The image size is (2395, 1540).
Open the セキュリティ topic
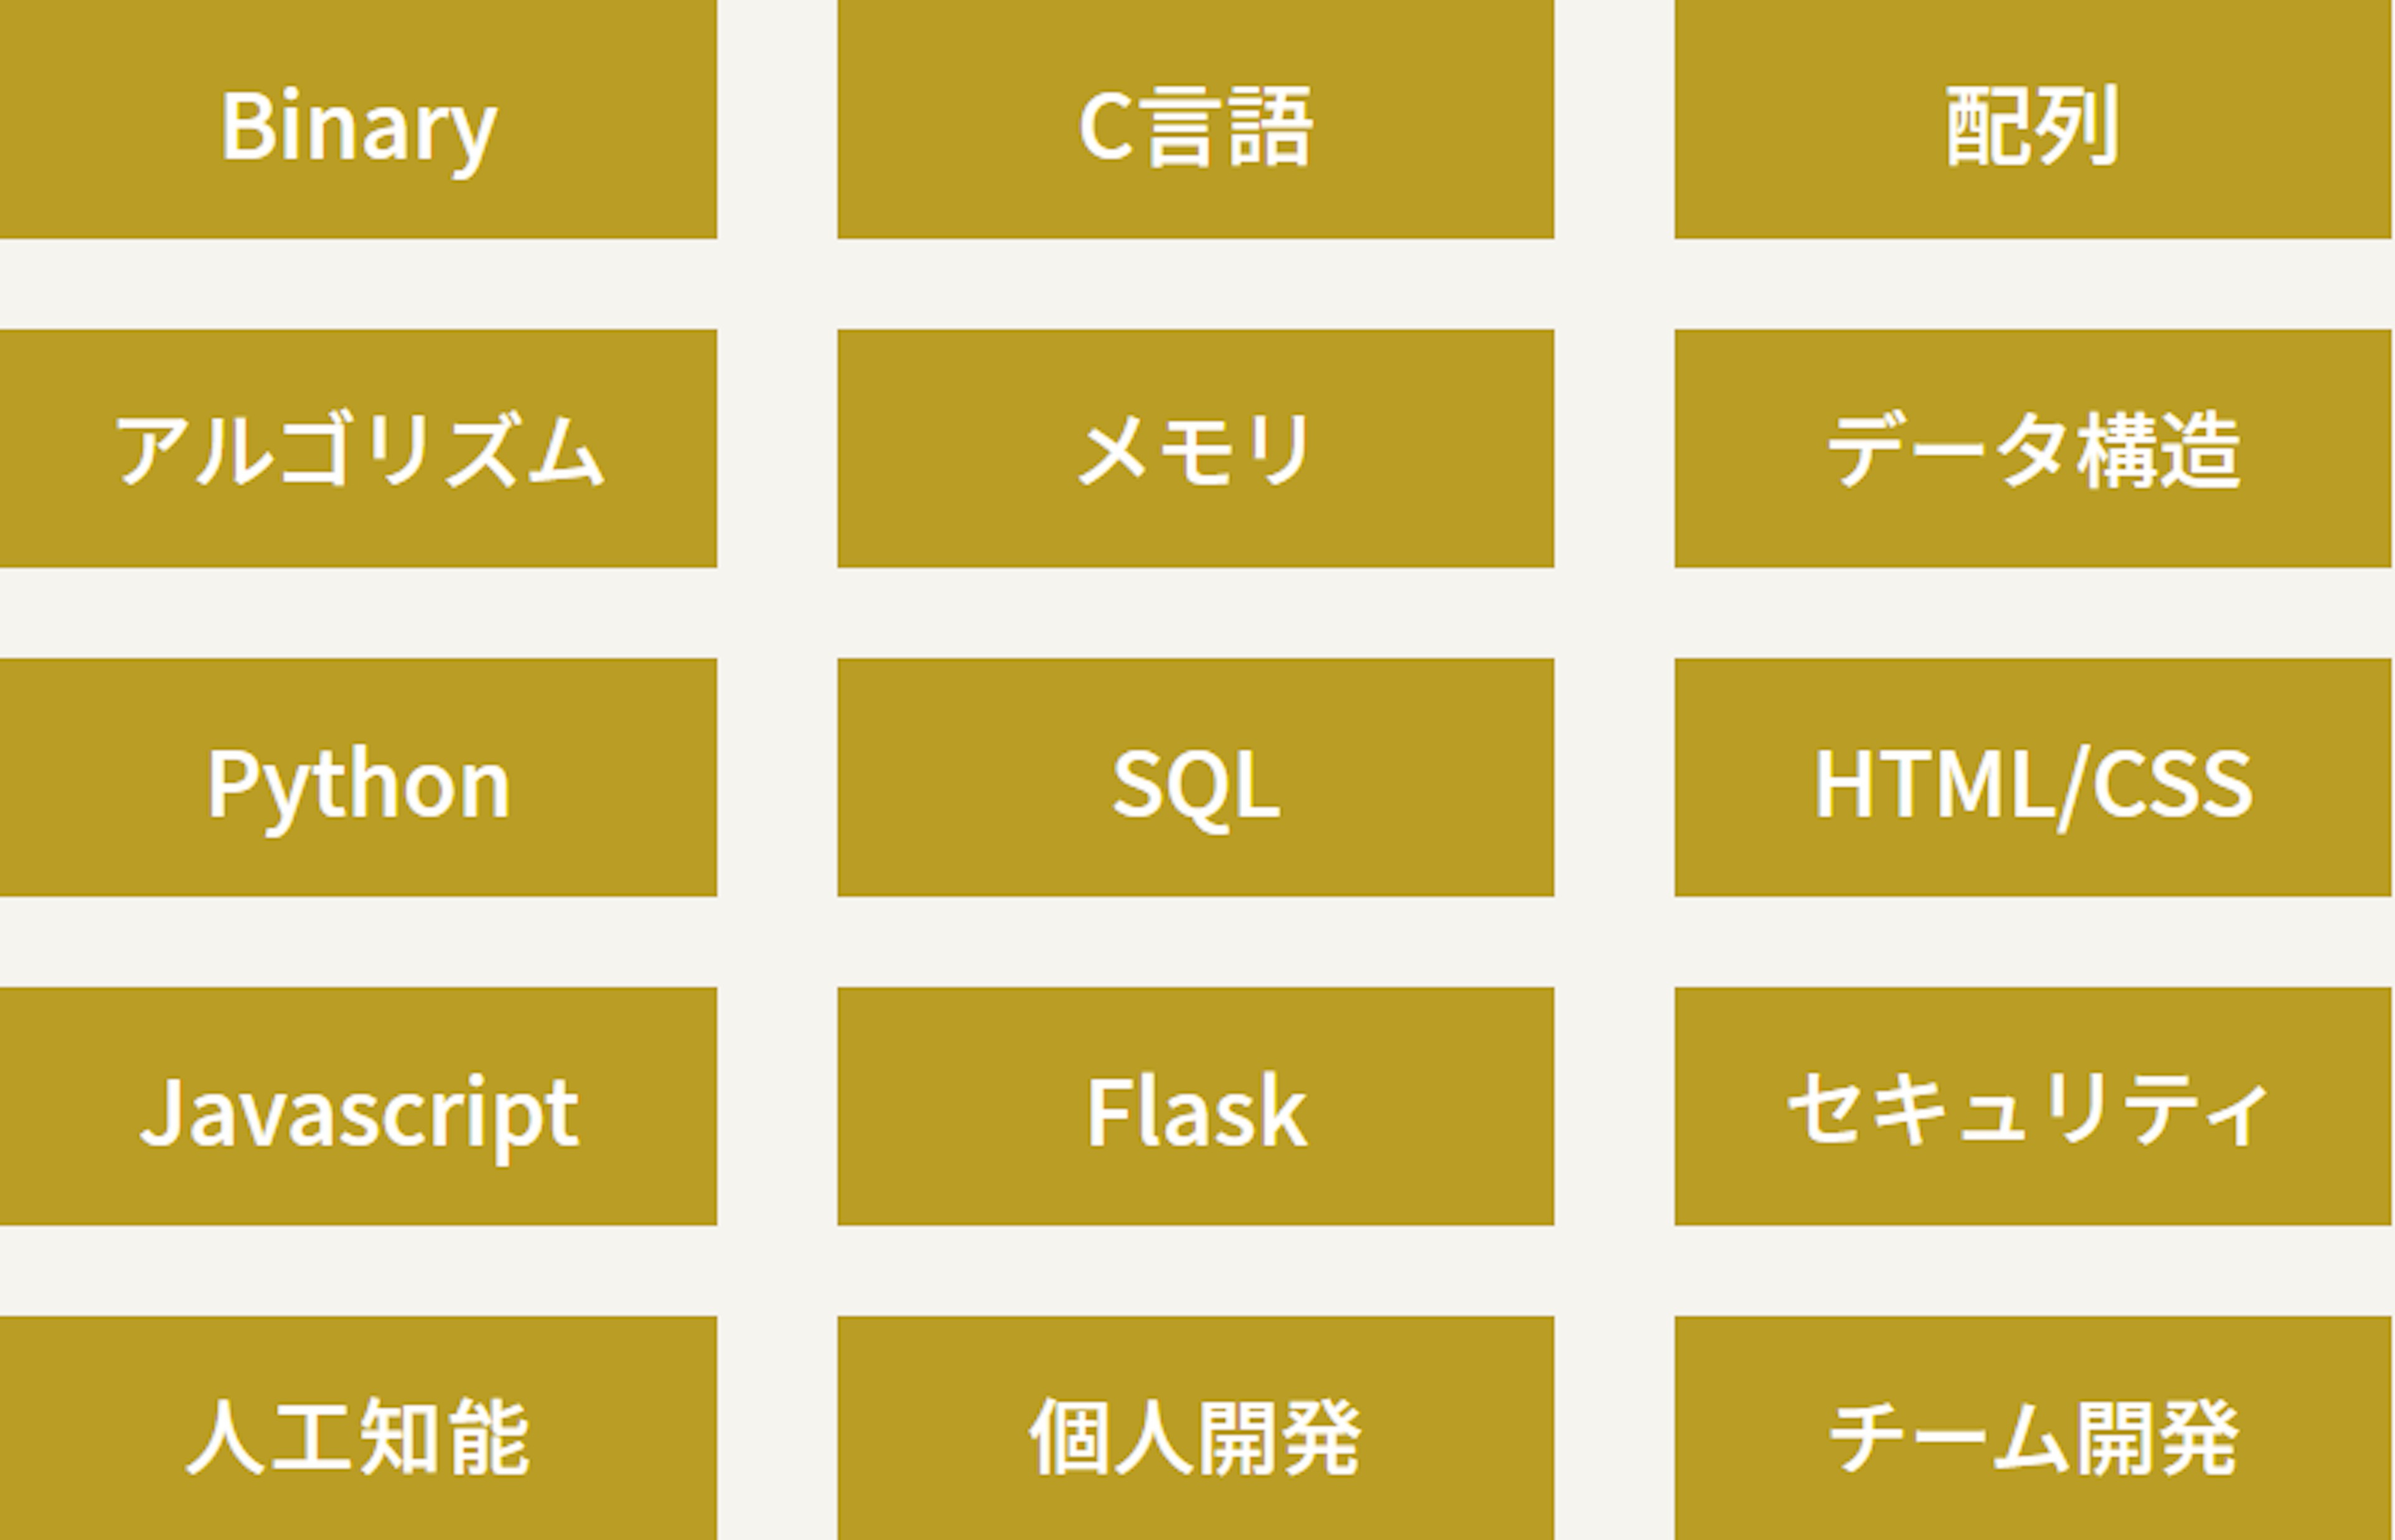[2033, 1106]
